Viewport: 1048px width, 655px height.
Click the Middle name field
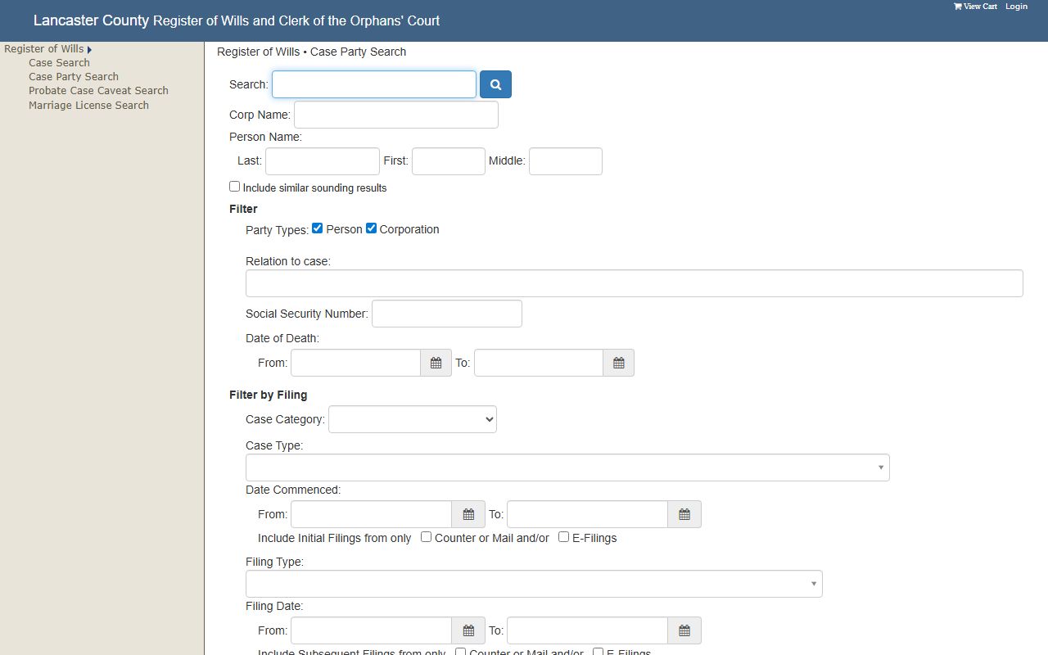[566, 161]
